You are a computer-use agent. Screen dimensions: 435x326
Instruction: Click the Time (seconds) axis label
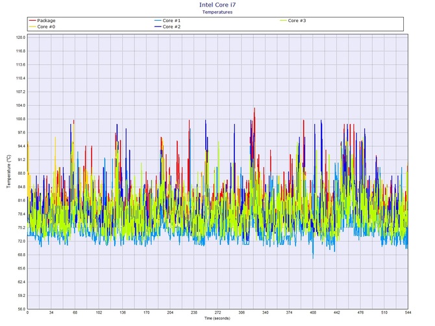coord(217,318)
